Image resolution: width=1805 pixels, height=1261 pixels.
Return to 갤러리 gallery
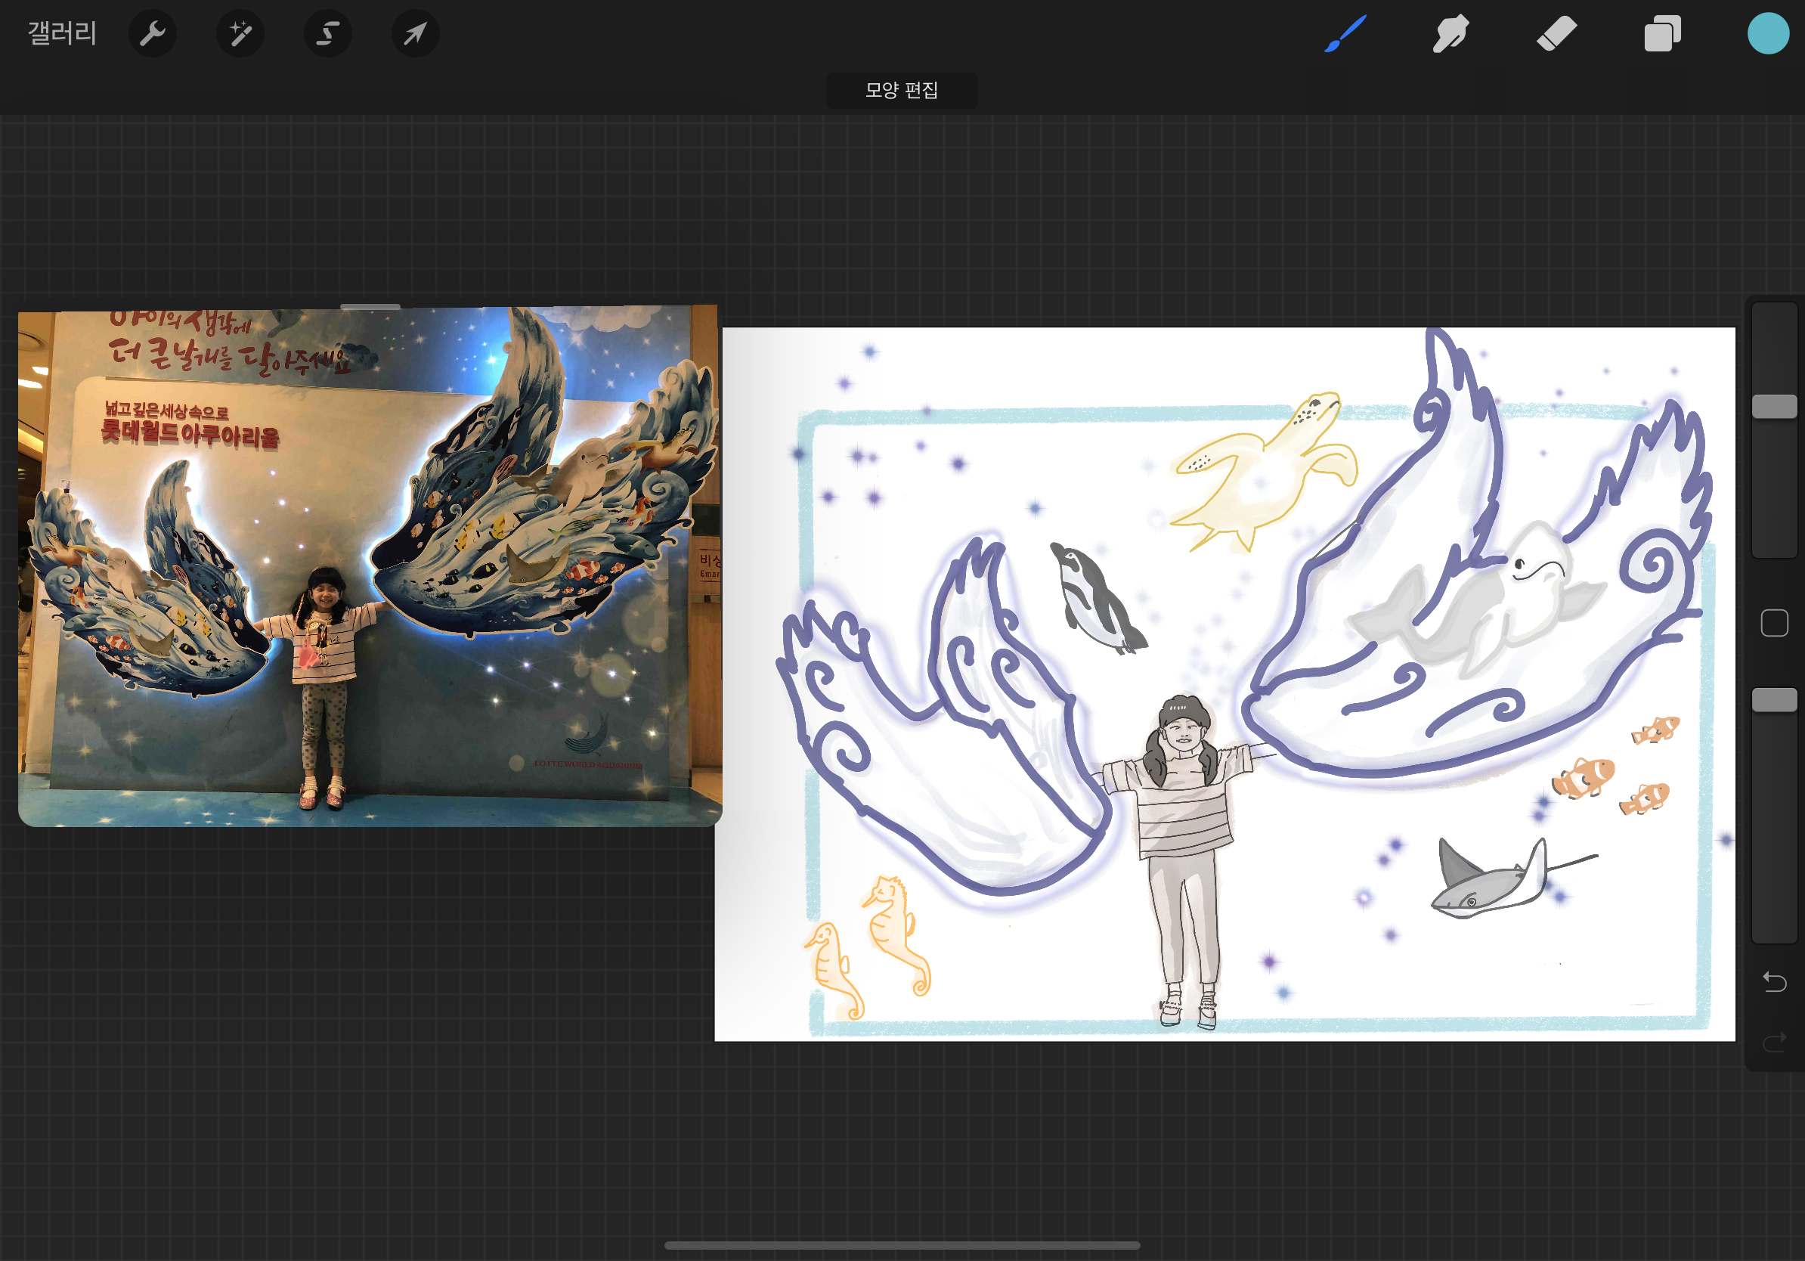[x=62, y=34]
